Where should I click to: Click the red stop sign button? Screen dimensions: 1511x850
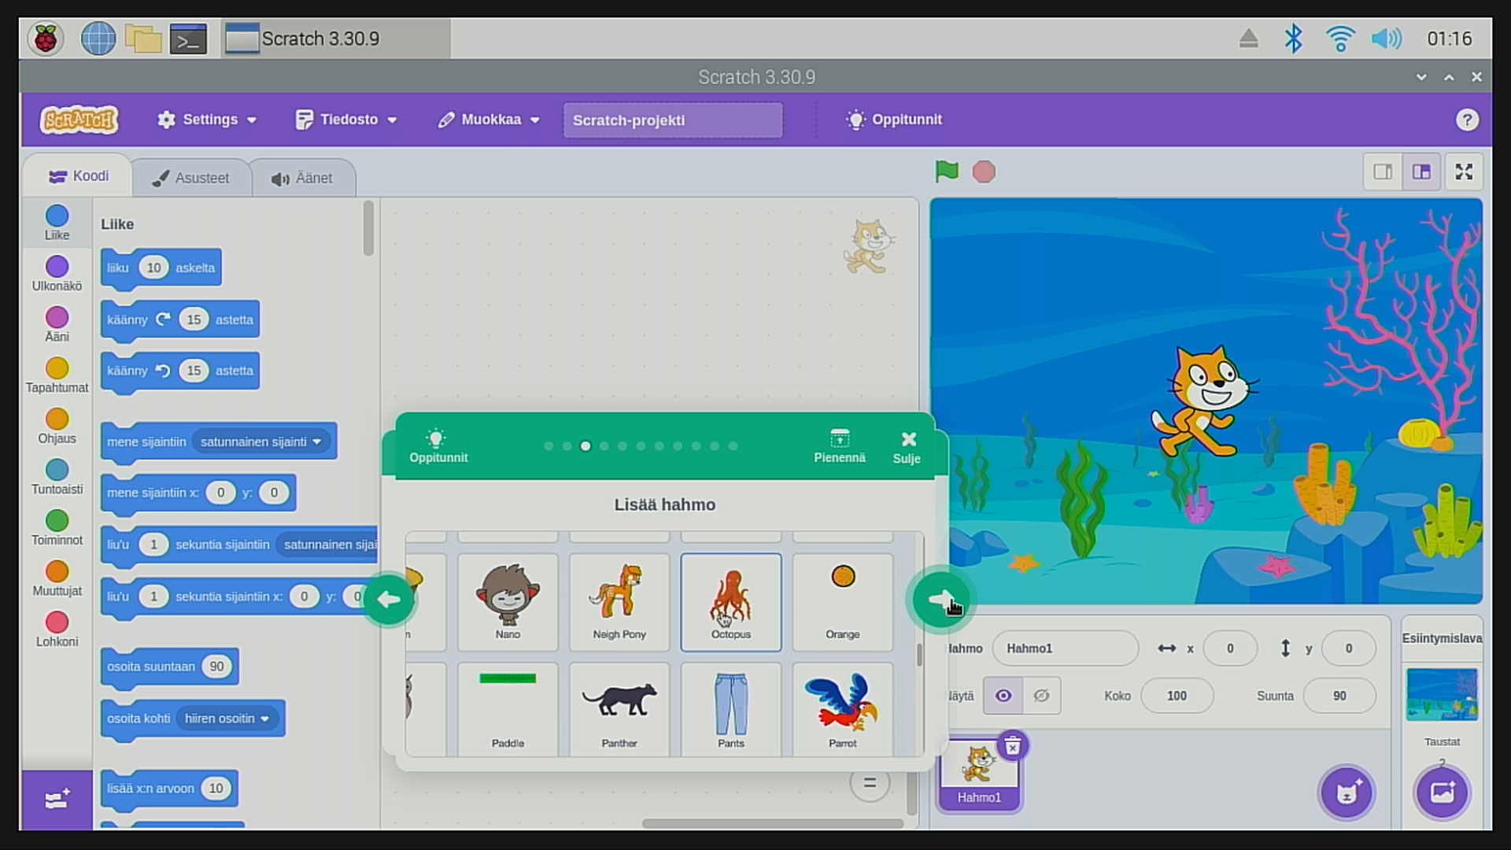click(984, 172)
